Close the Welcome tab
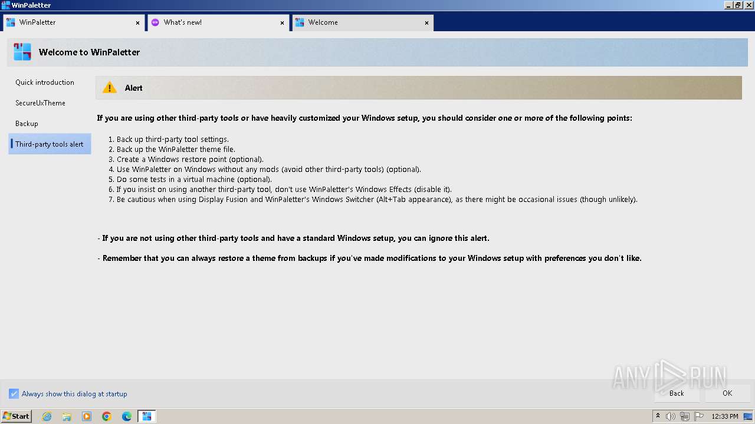This screenshot has width=755, height=424. tap(426, 23)
